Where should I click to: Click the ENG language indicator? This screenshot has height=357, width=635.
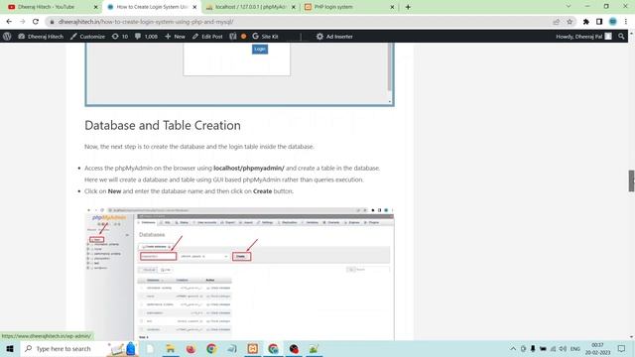click(x=575, y=348)
